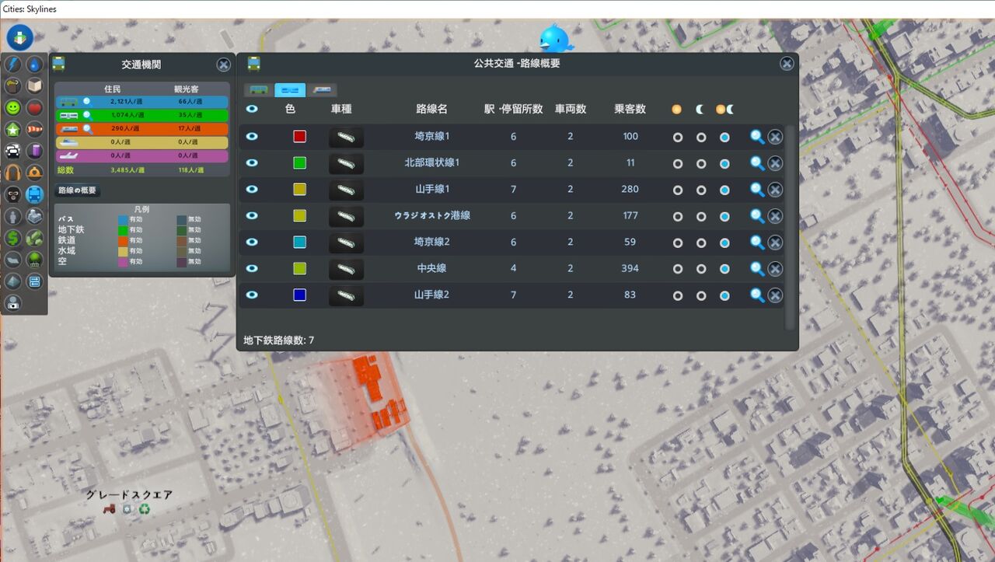Show the green tree Leisure info view
Screen dimensions: 995x562
click(x=35, y=260)
